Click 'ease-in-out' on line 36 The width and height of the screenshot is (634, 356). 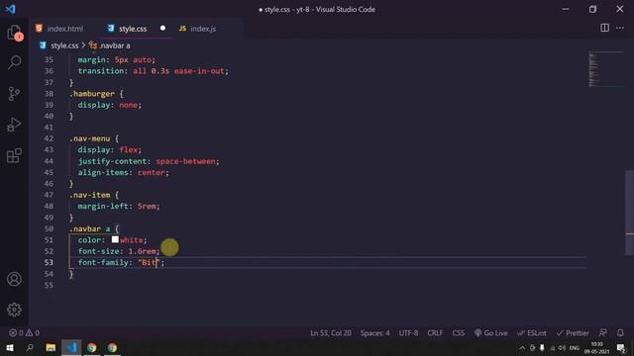(x=199, y=71)
